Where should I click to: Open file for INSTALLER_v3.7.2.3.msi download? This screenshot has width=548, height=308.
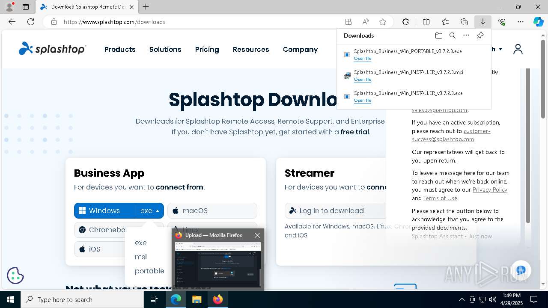tap(362, 80)
